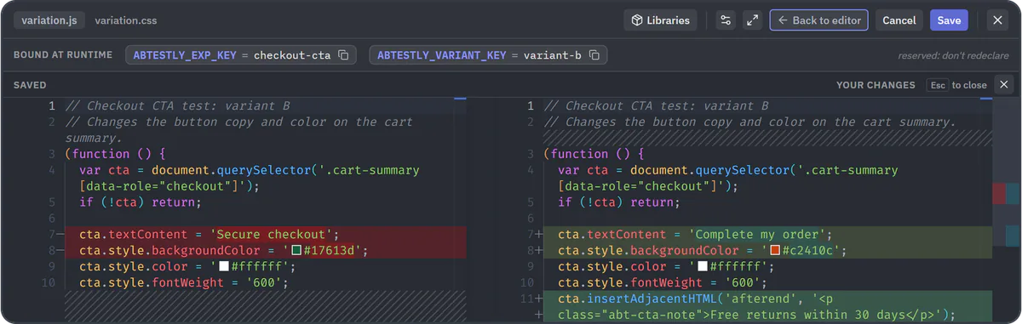
Task: Click the "reserved: don't redeclare" note
Action: point(953,55)
